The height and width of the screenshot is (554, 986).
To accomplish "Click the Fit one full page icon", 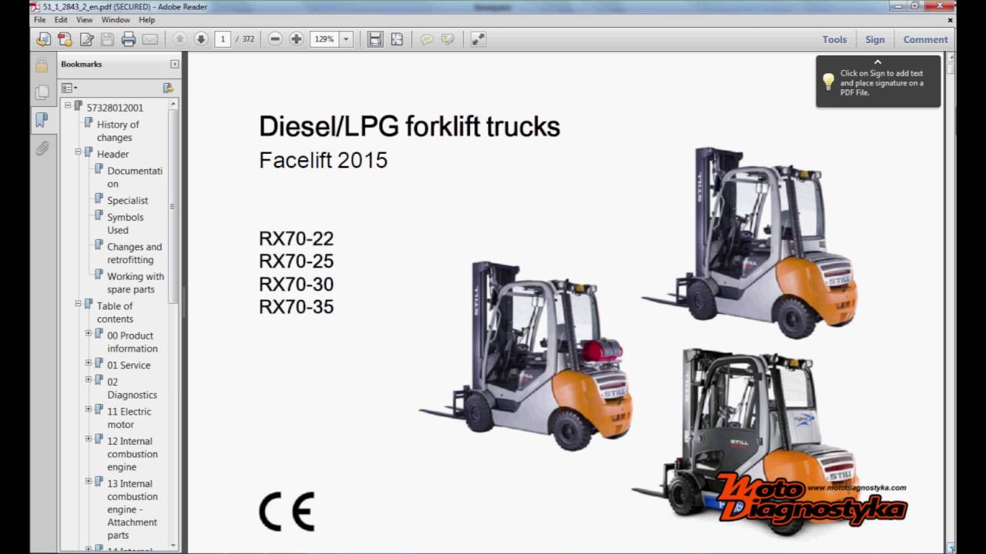I will [397, 39].
